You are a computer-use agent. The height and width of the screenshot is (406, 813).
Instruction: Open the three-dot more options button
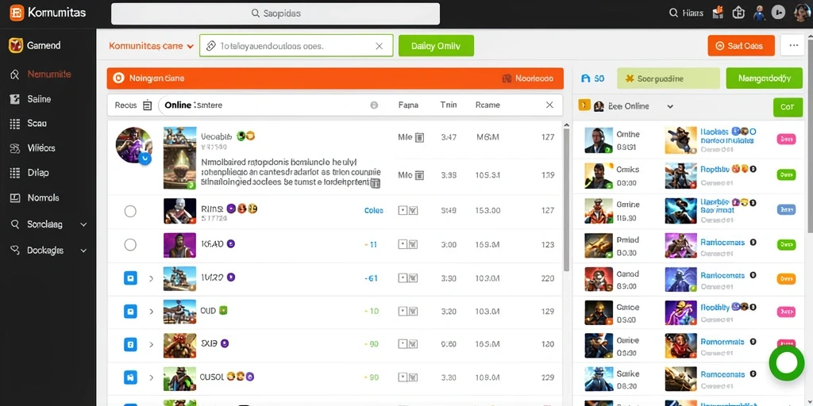793,45
